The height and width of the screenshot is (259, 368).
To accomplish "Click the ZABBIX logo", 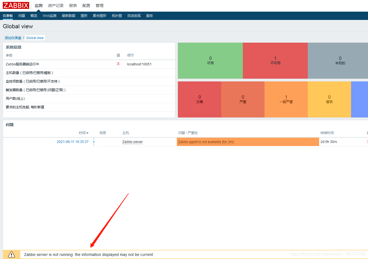I will click(x=16, y=6).
